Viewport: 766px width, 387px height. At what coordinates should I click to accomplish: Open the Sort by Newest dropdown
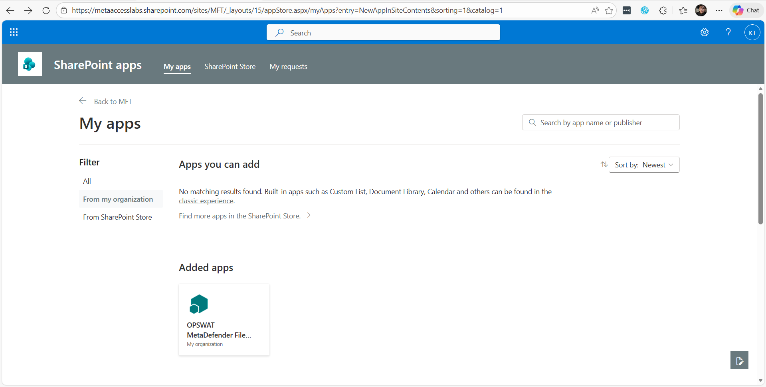tap(644, 165)
